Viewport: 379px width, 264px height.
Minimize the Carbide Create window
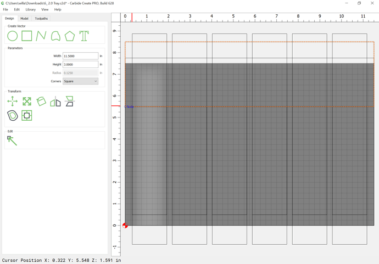tap(347, 3)
